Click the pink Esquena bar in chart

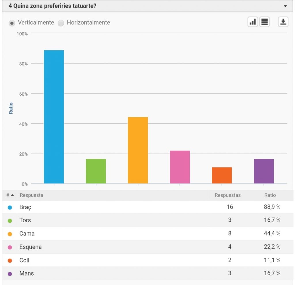coord(180,167)
